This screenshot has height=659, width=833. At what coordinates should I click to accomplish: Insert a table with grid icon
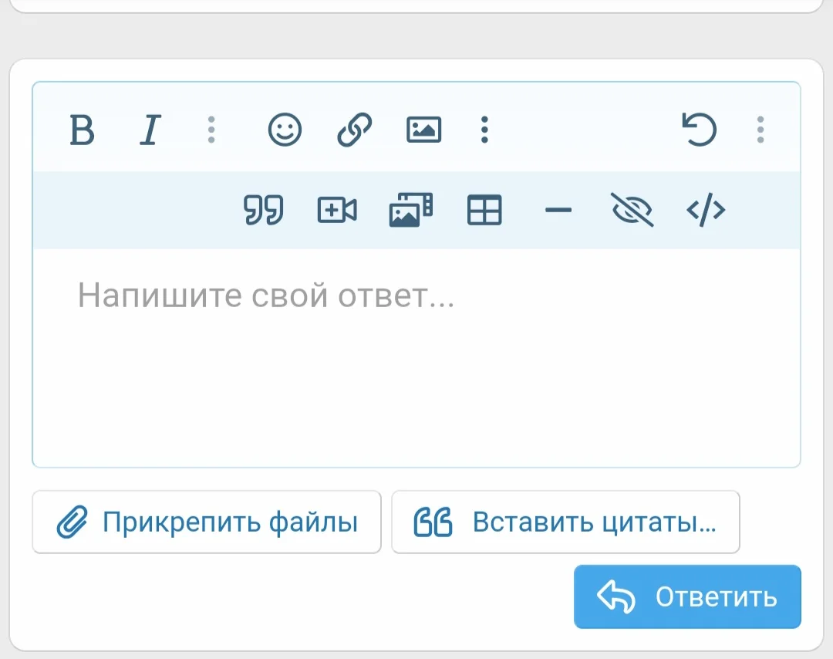(x=484, y=210)
